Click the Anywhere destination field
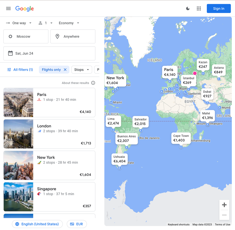The height and width of the screenshot is (230, 235). point(73,36)
